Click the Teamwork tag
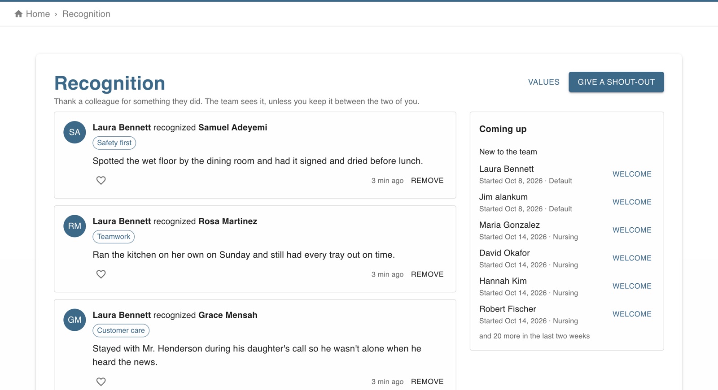This screenshot has width=718, height=390. [x=114, y=236]
